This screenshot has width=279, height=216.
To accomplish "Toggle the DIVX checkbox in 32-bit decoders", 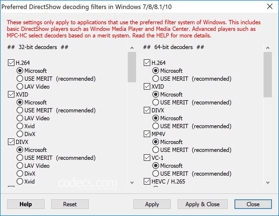I will click(x=11, y=142).
